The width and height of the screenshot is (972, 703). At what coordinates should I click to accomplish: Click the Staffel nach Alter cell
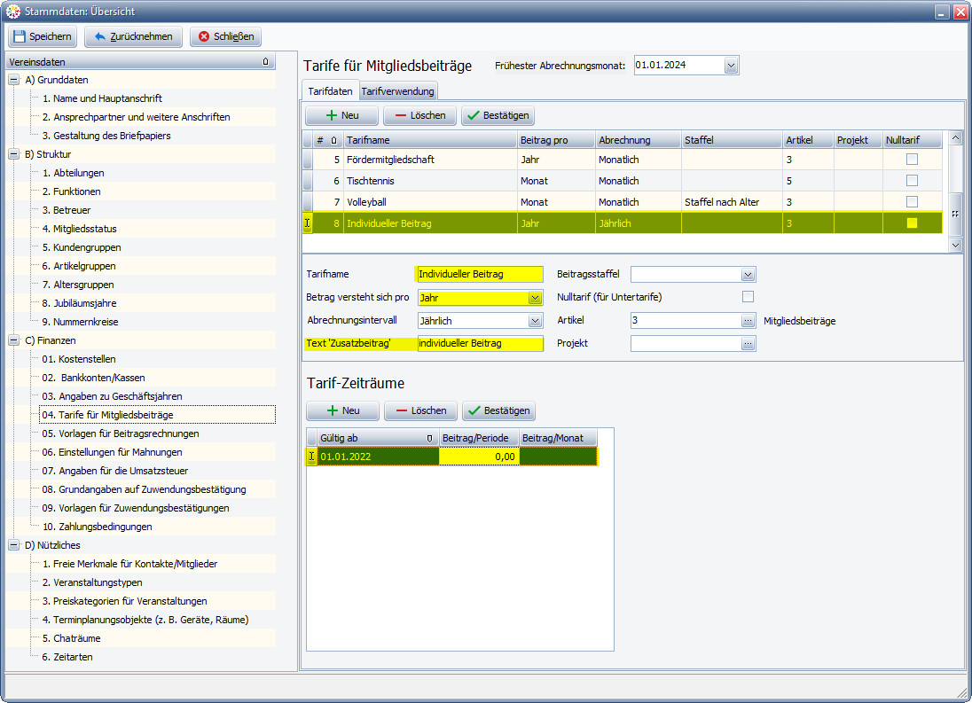(732, 202)
